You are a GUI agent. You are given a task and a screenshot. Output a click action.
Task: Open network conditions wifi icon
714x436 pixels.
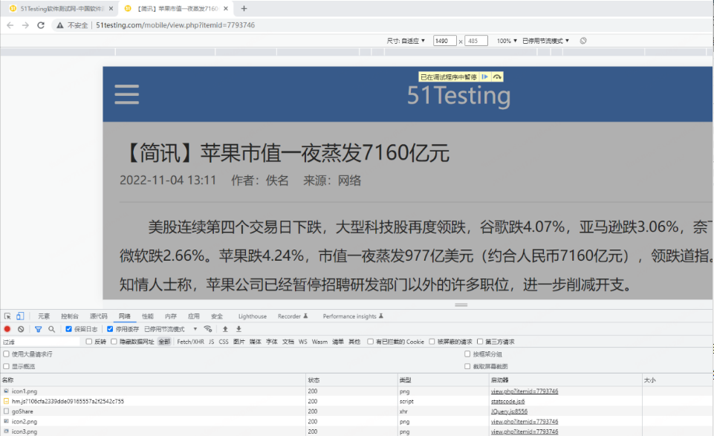point(207,328)
